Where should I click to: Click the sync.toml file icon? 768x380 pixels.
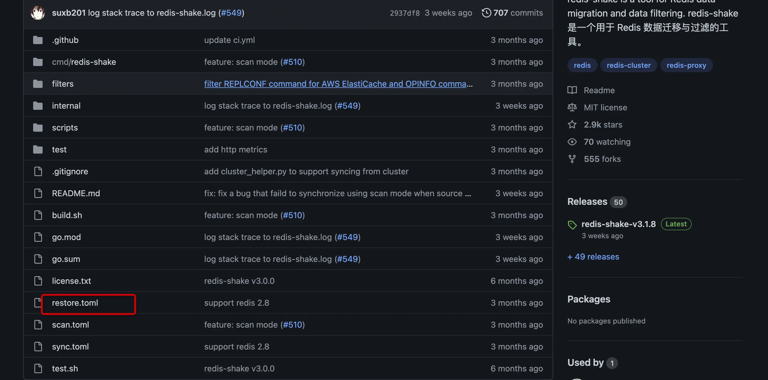[x=38, y=347]
